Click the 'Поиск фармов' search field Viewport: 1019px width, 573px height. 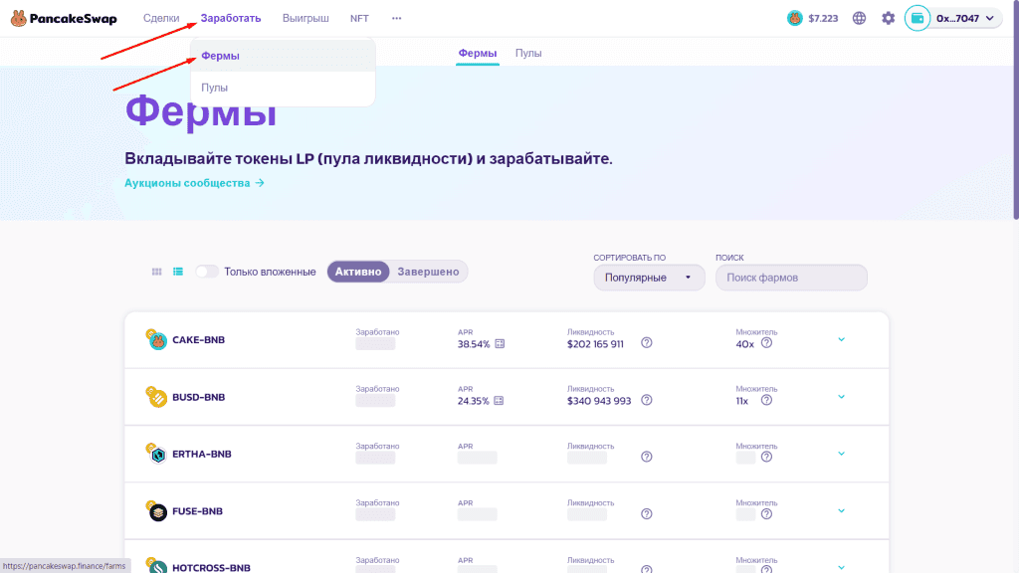pyautogui.click(x=791, y=278)
